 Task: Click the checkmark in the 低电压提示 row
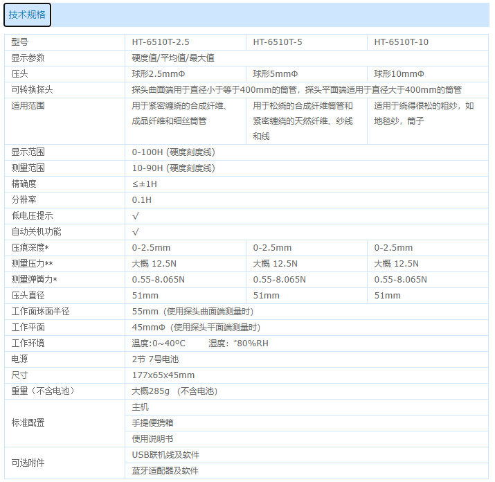(x=136, y=215)
